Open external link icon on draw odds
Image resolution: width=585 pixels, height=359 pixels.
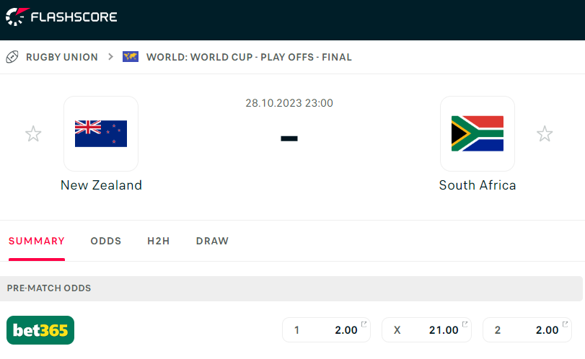click(465, 324)
